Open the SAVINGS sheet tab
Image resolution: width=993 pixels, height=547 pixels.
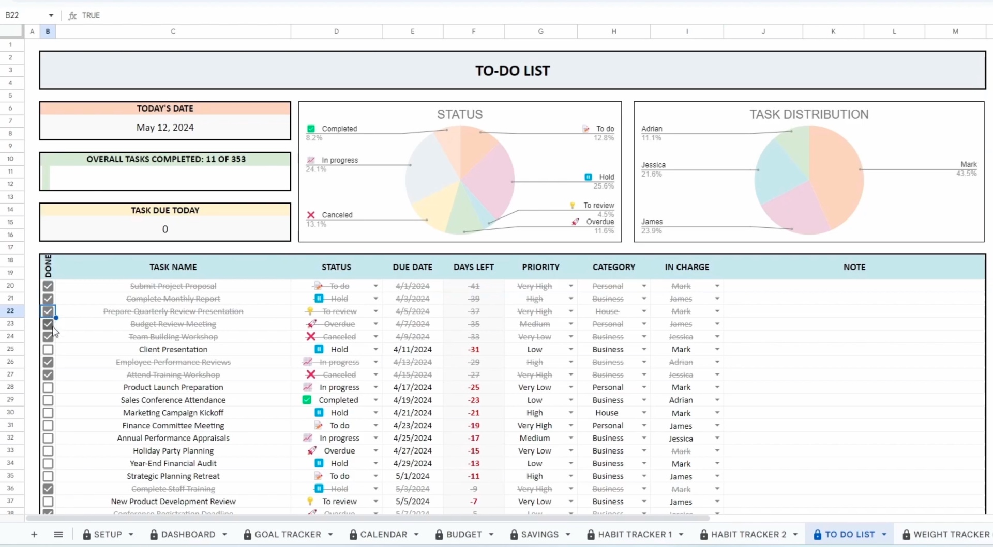coord(540,535)
